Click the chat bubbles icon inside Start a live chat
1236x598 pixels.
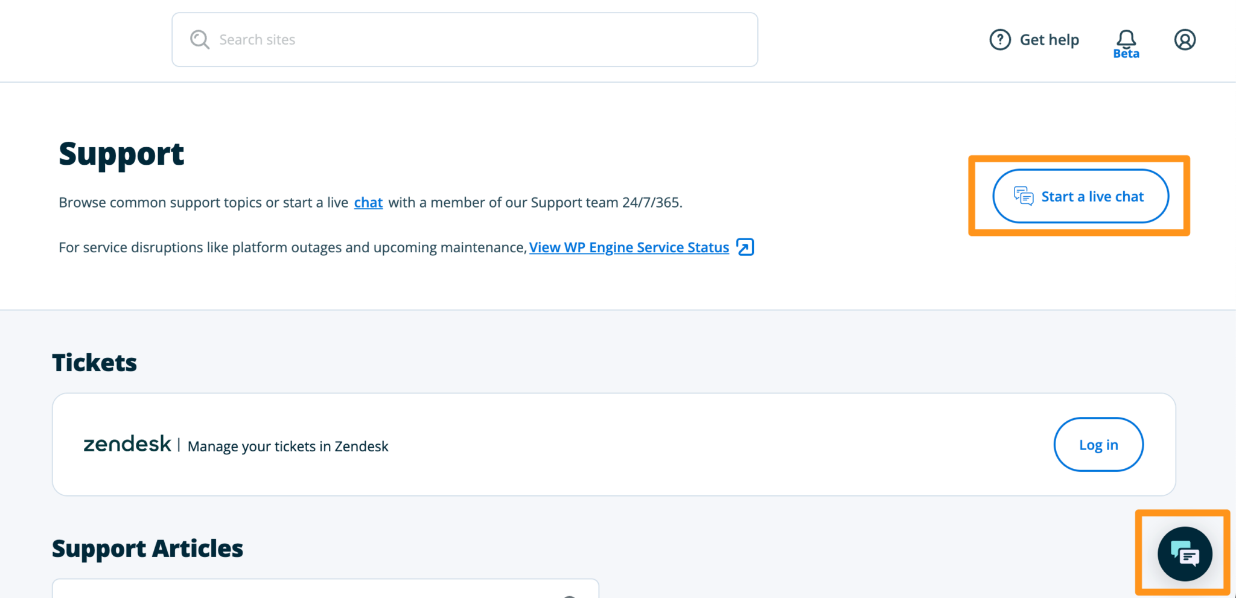tap(1022, 196)
